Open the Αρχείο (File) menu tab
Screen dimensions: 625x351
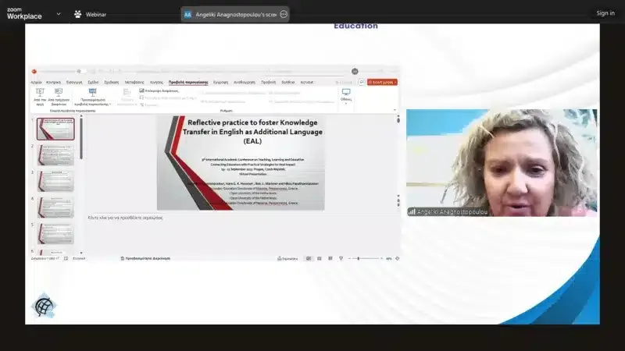[x=36, y=82]
